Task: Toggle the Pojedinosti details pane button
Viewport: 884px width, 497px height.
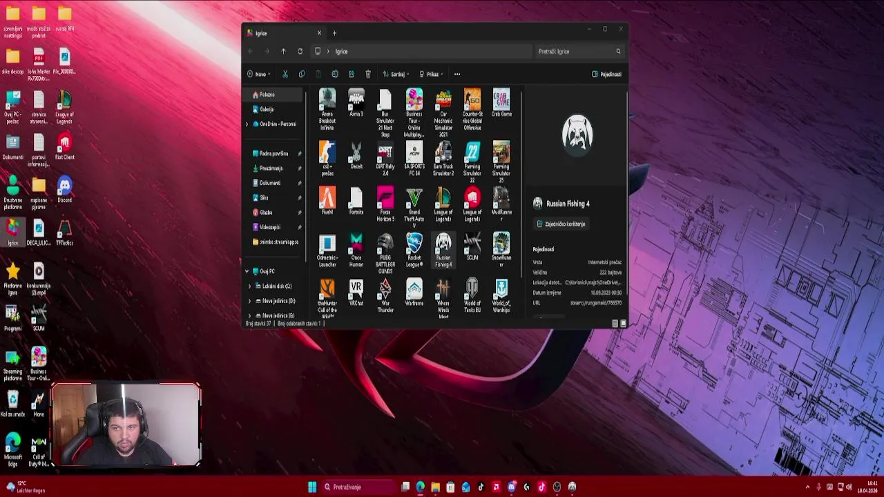Action: coord(606,74)
